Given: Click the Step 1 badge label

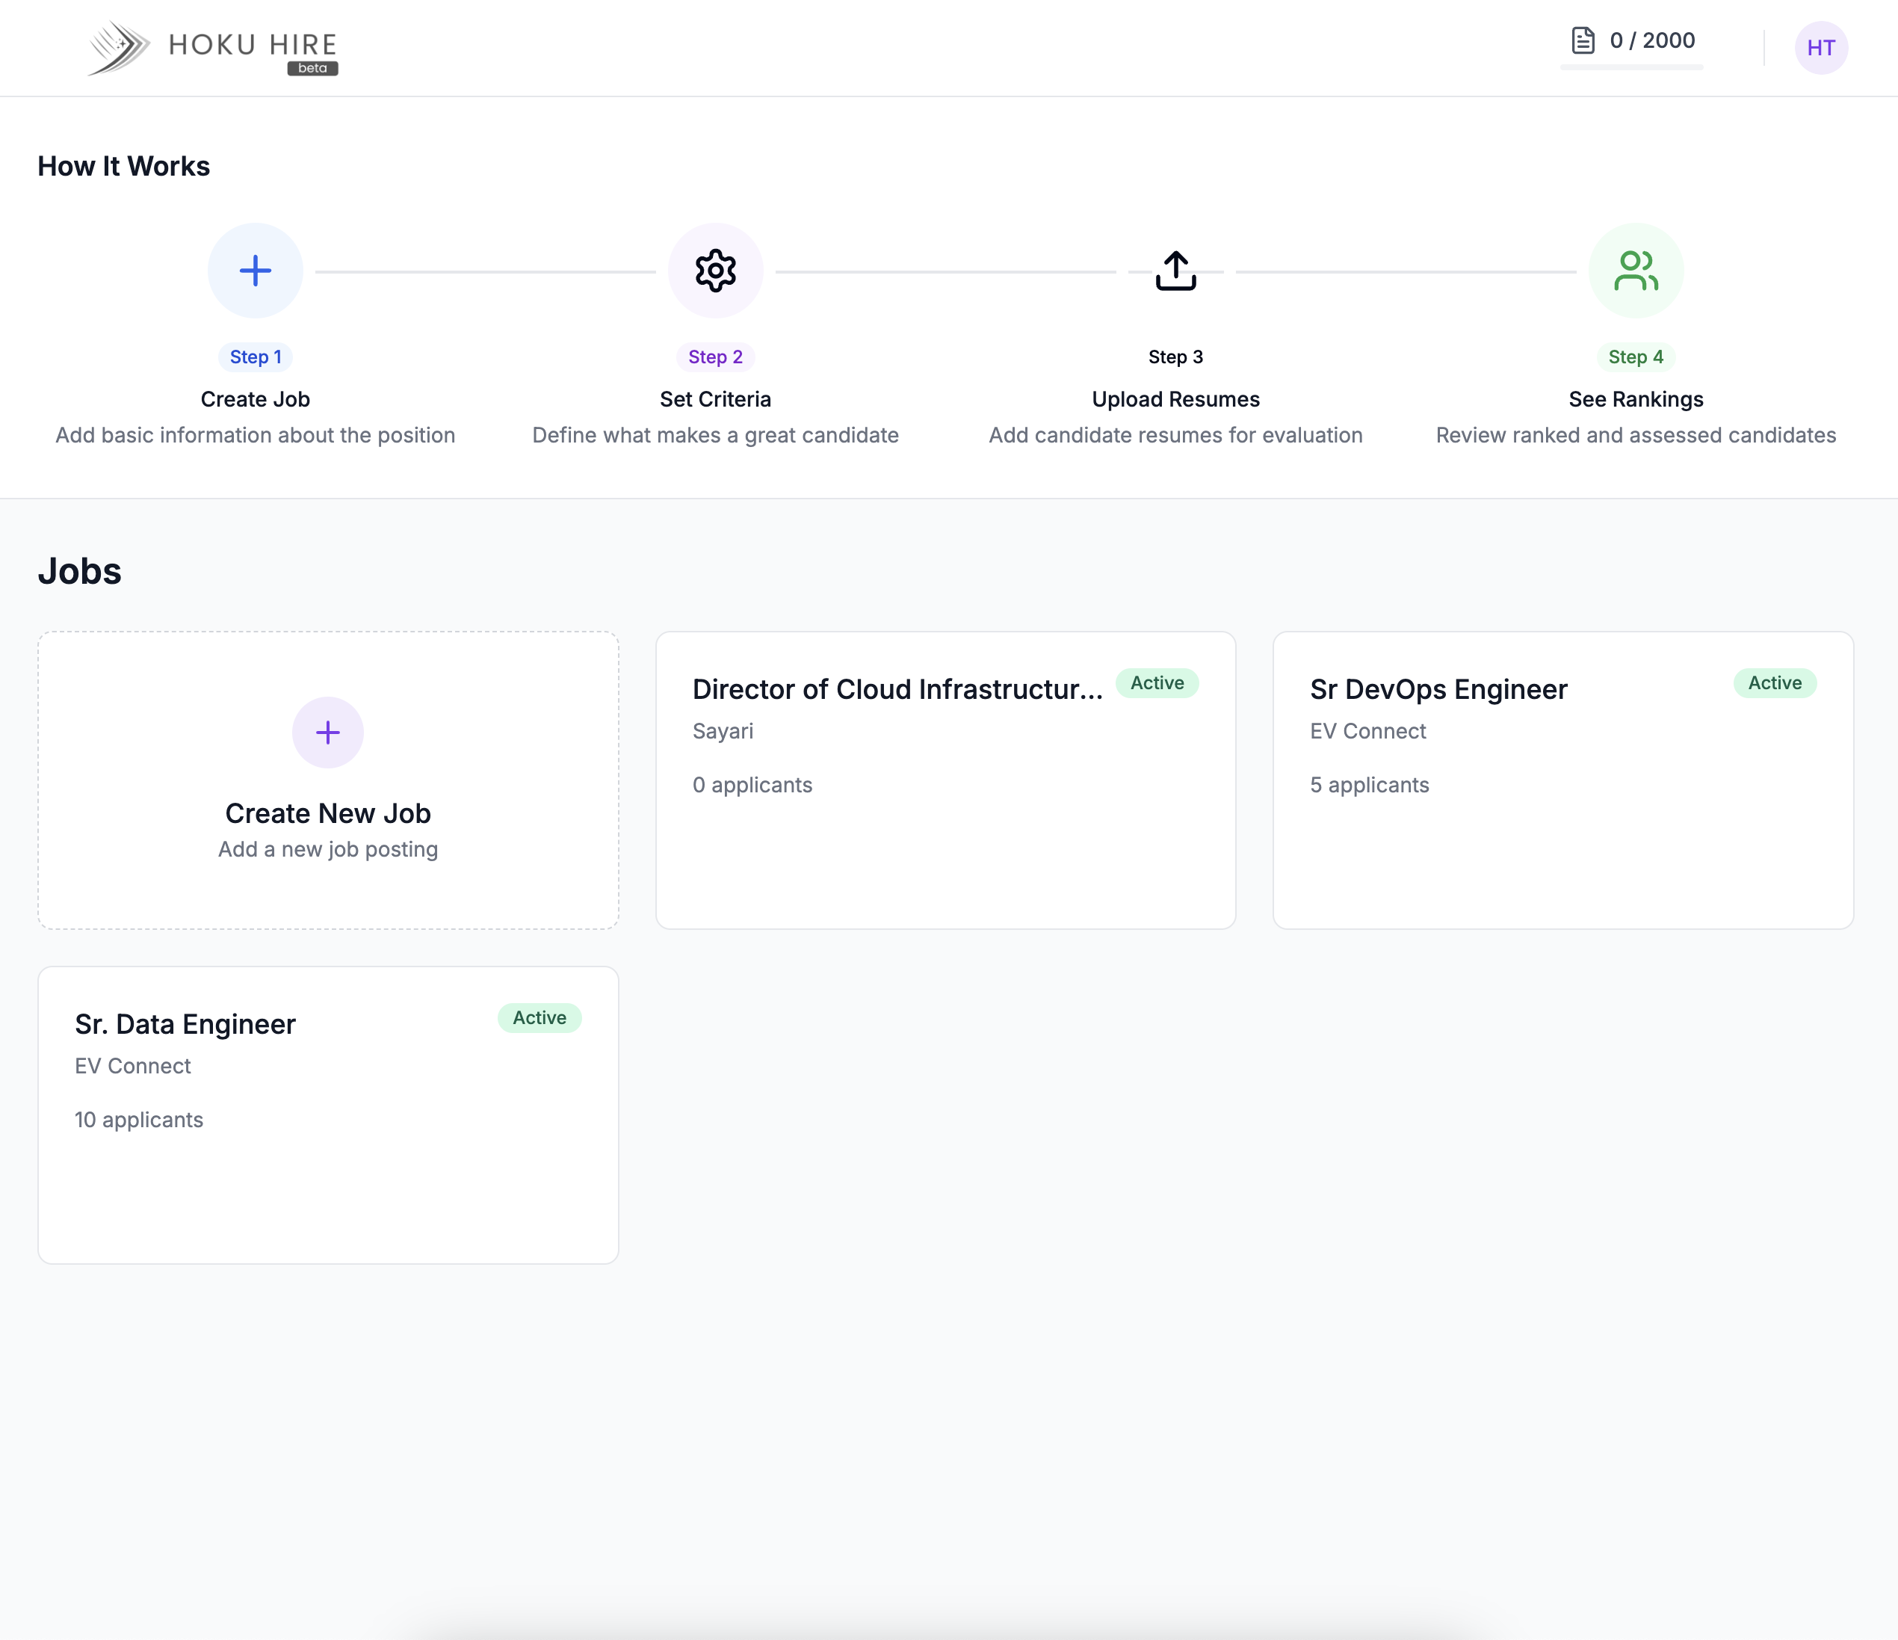Looking at the screenshot, I should (x=255, y=357).
